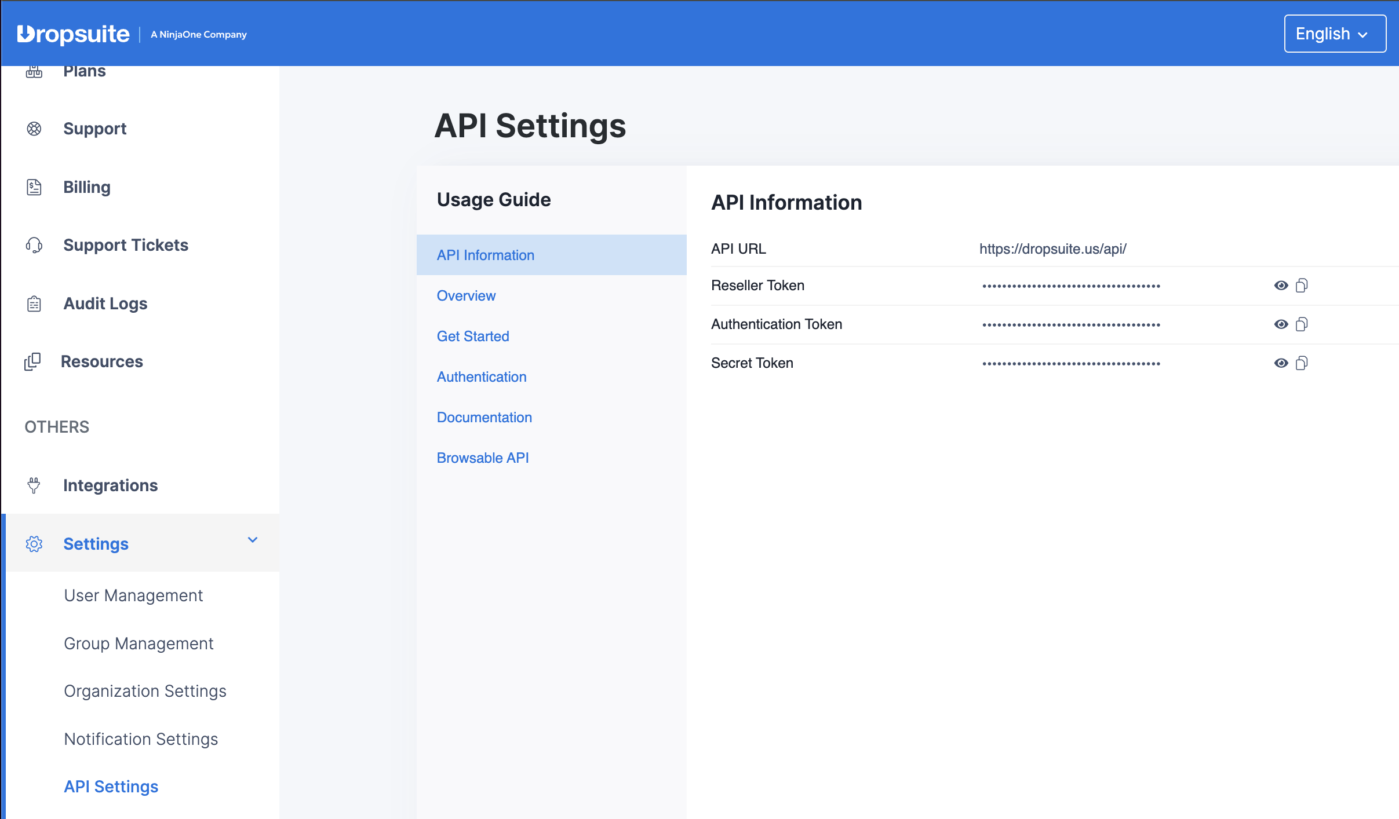The height and width of the screenshot is (819, 1399).
Task: Open Support Tickets page
Action: [x=126, y=245]
